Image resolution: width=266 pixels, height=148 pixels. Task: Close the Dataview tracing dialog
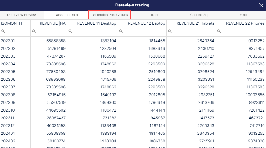[261, 6]
